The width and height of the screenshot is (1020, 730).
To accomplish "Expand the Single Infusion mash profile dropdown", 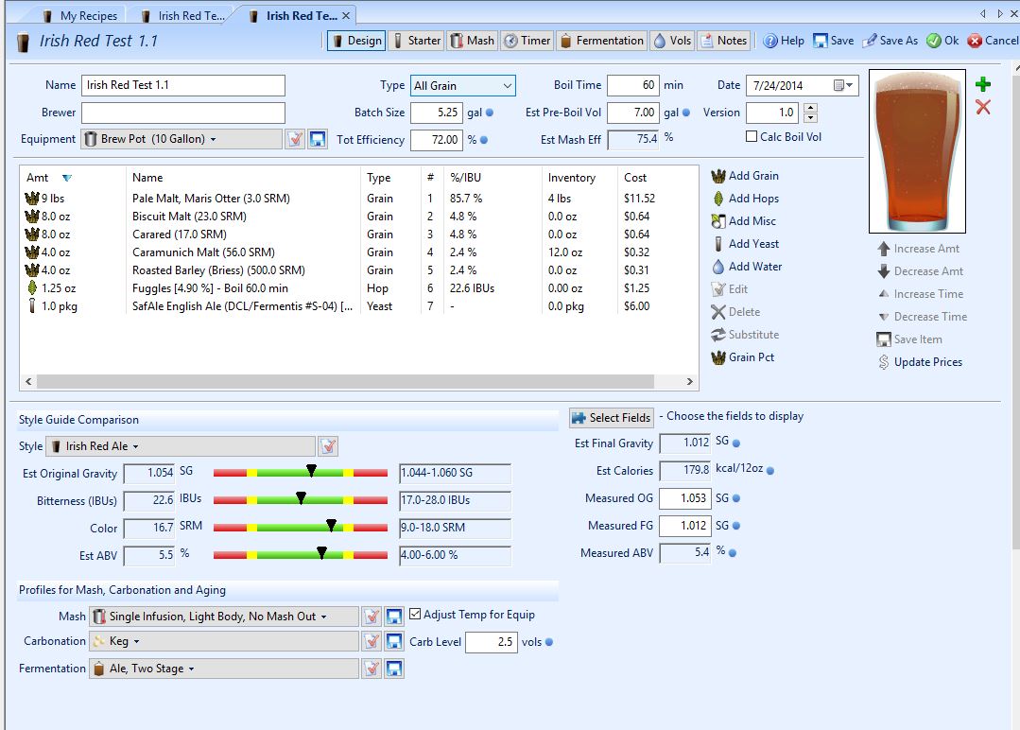I will point(224,617).
